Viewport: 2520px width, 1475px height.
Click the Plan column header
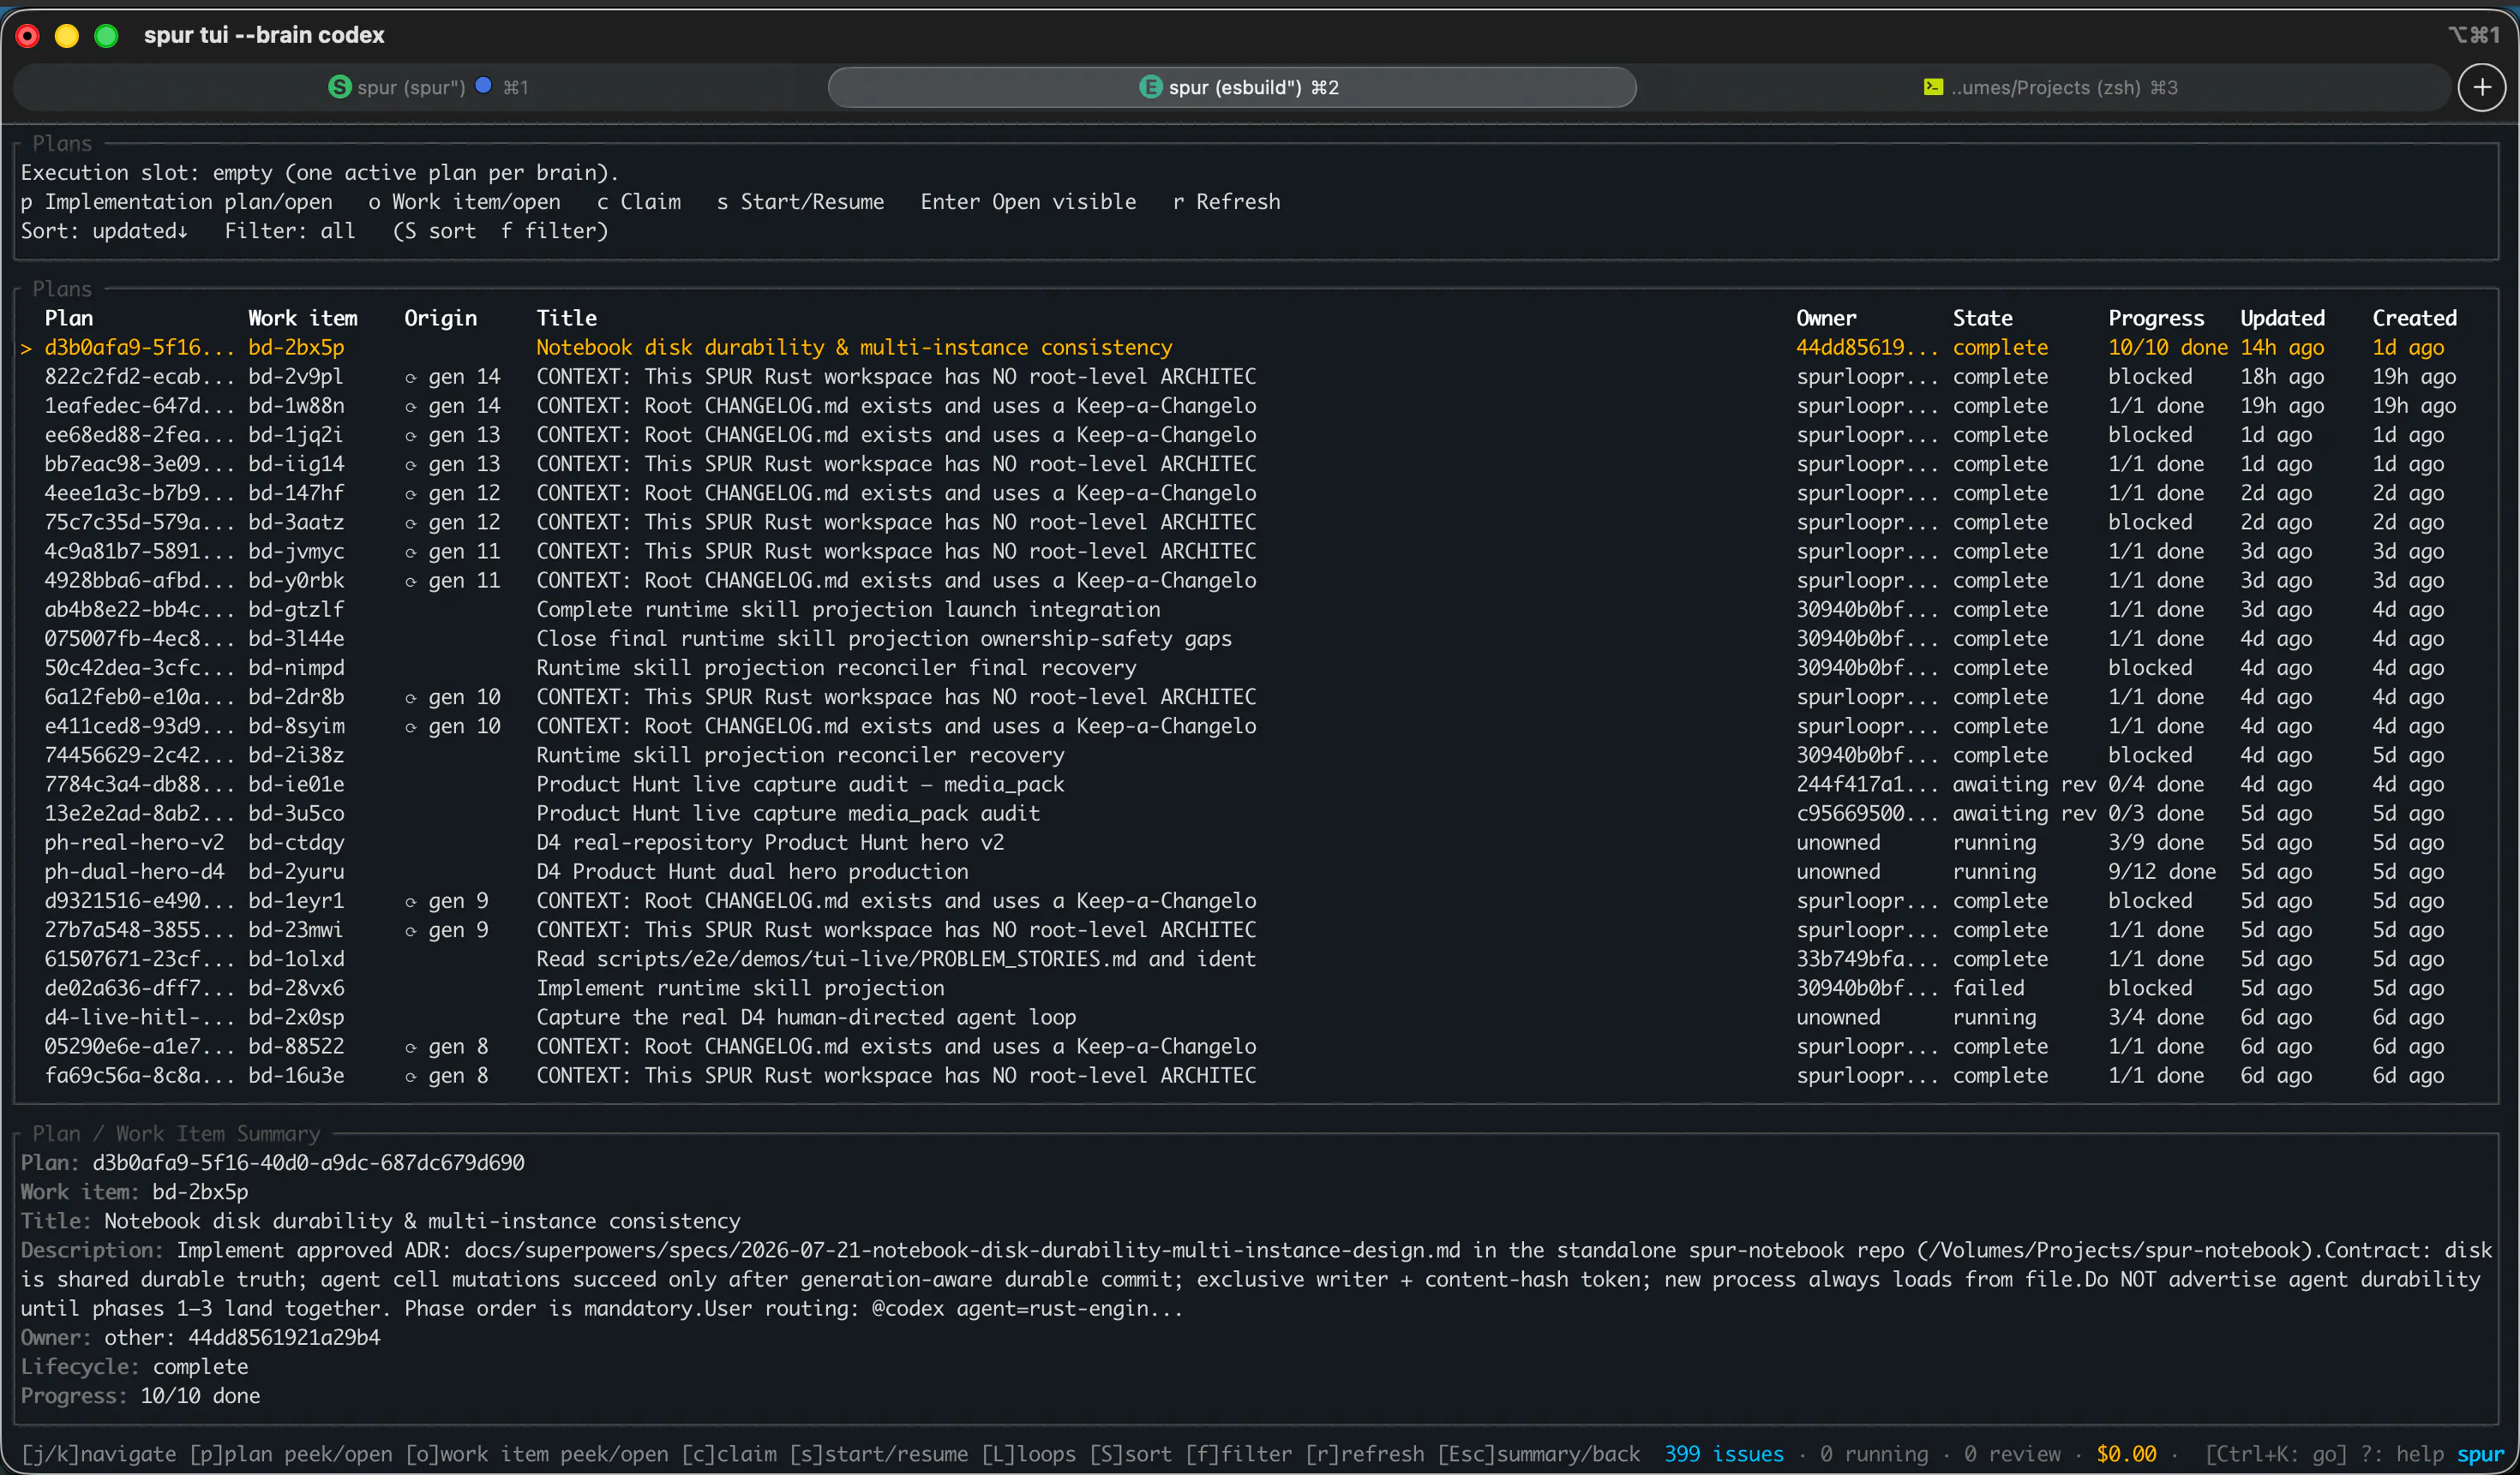[x=69, y=318]
